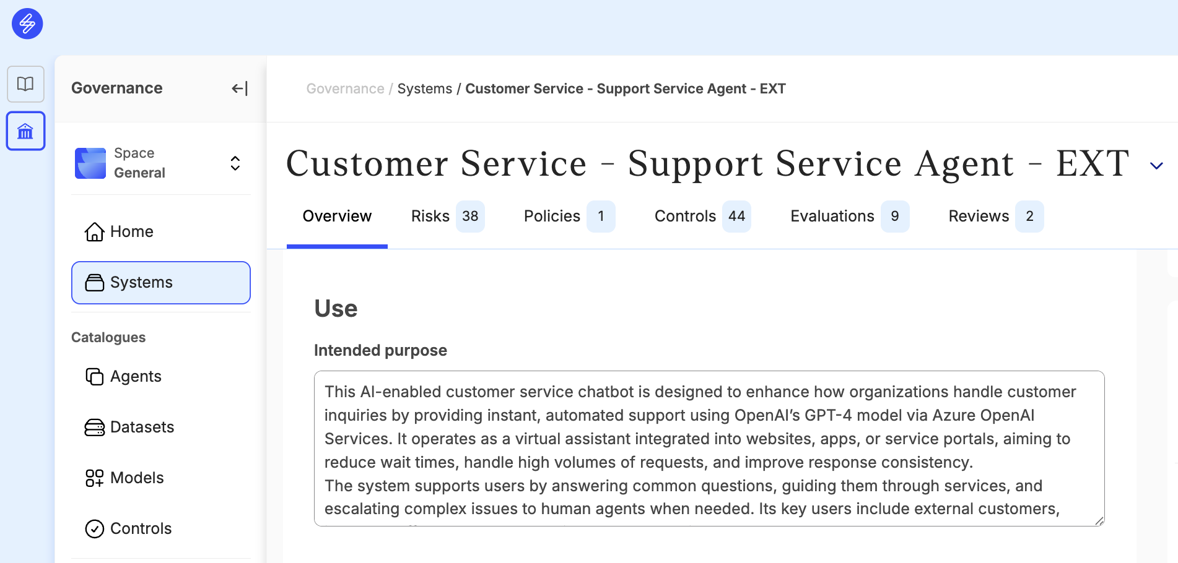The image size is (1178, 563).
Task: Switch to the Risks tab
Action: click(447, 217)
